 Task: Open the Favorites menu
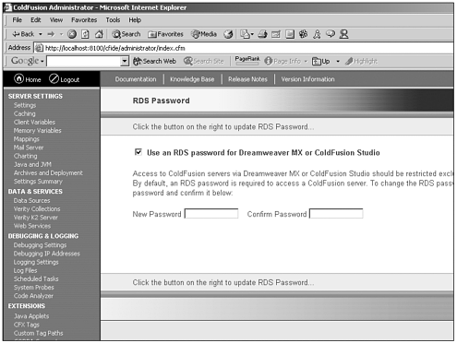tap(84, 20)
